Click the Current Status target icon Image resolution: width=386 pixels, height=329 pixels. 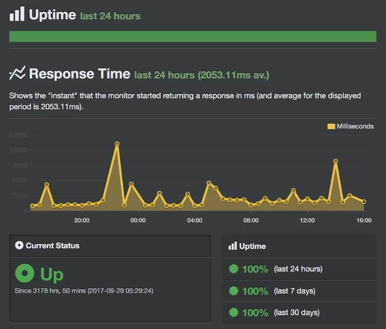(18, 245)
